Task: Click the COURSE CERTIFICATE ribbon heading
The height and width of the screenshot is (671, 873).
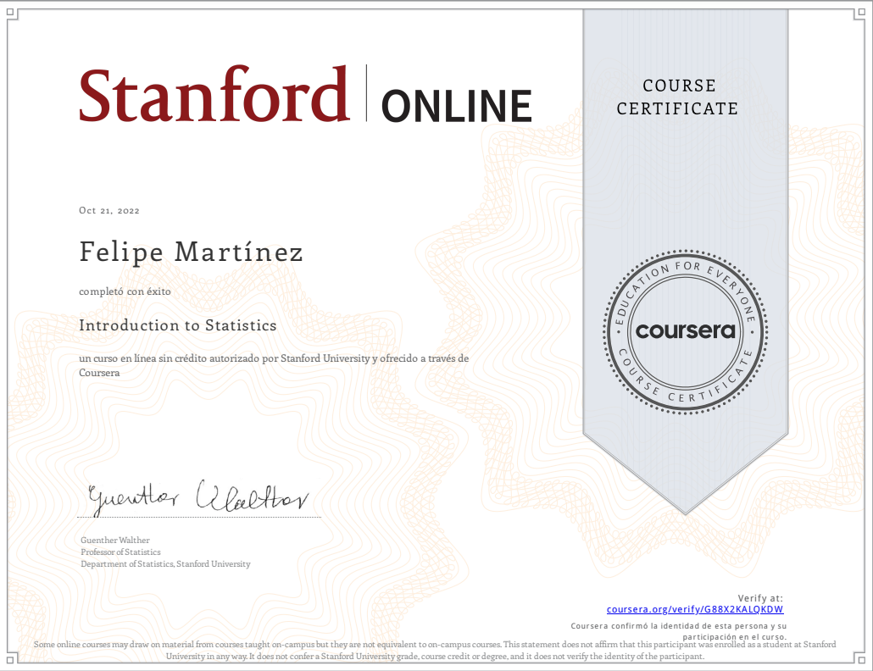Action: (x=677, y=97)
